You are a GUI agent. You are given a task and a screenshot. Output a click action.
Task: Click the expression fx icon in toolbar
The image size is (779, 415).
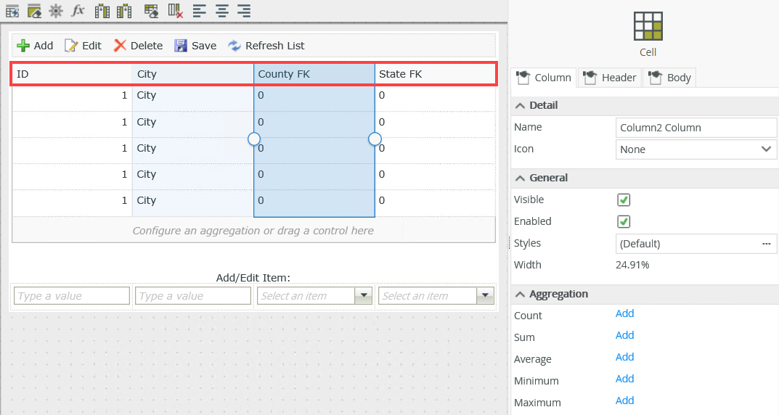[78, 11]
